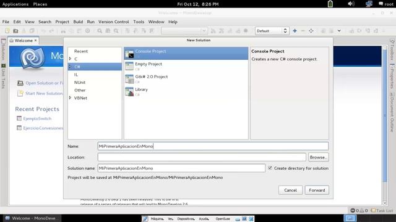The width and height of the screenshot is (396, 222).
Task: Open the toolbar overflow chevron dropdown
Action: pyautogui.click(x=339, y=31)
